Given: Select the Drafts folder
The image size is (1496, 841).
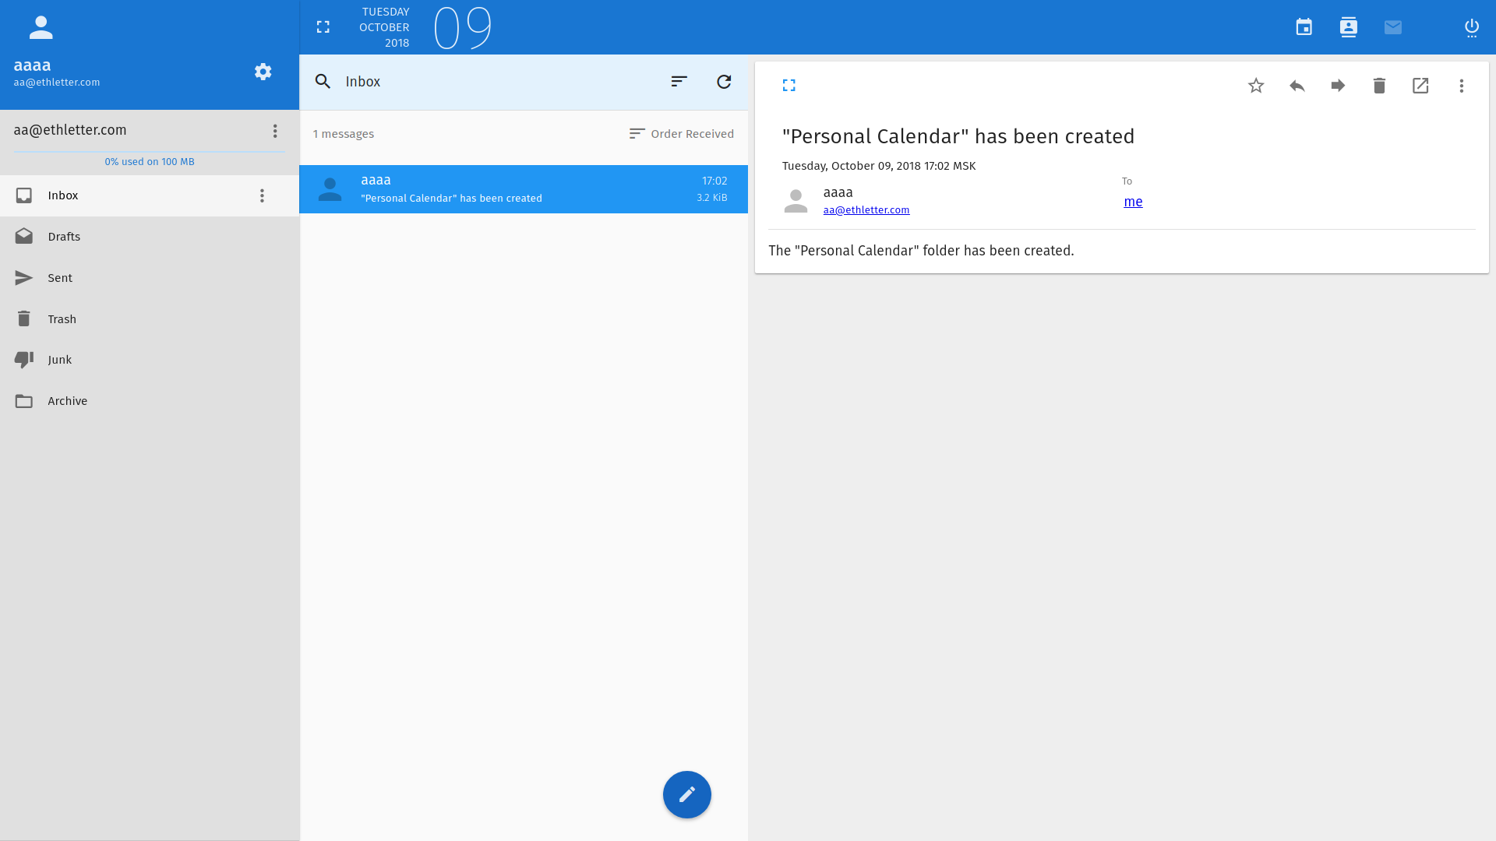Looking at the screenshot, I should coord(64,237).
